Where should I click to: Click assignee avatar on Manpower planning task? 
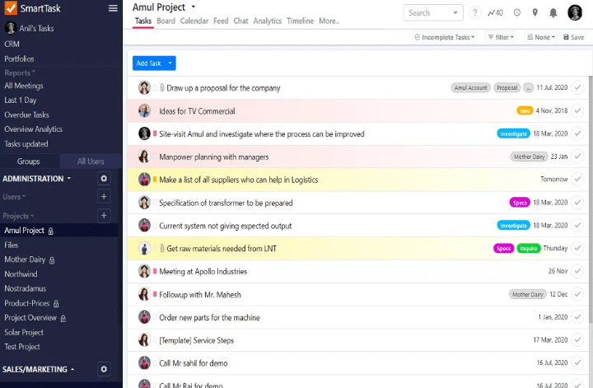144,157
